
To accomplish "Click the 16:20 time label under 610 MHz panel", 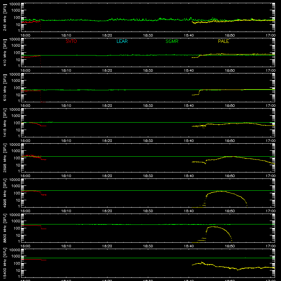I will pyautogui.click(x=107, y=106).
